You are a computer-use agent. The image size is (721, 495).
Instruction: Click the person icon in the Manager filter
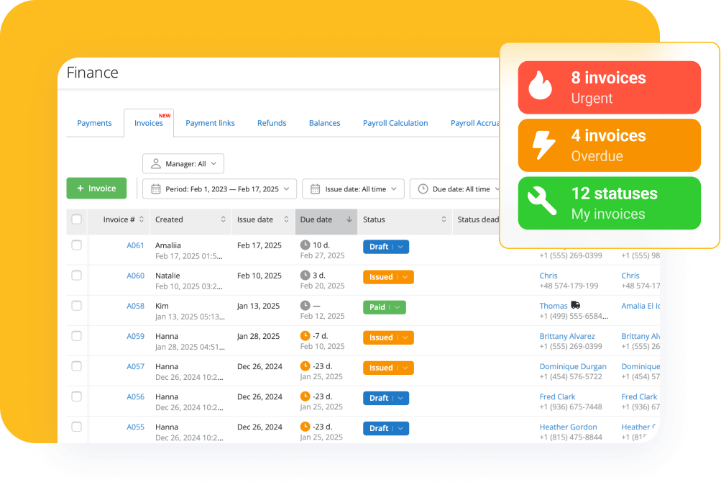click(x=157, y=163)
